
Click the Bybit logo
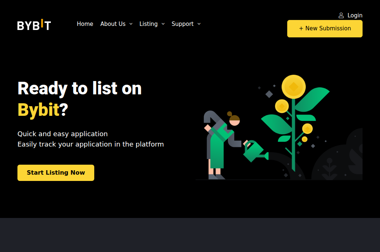(x=34, y=25)
